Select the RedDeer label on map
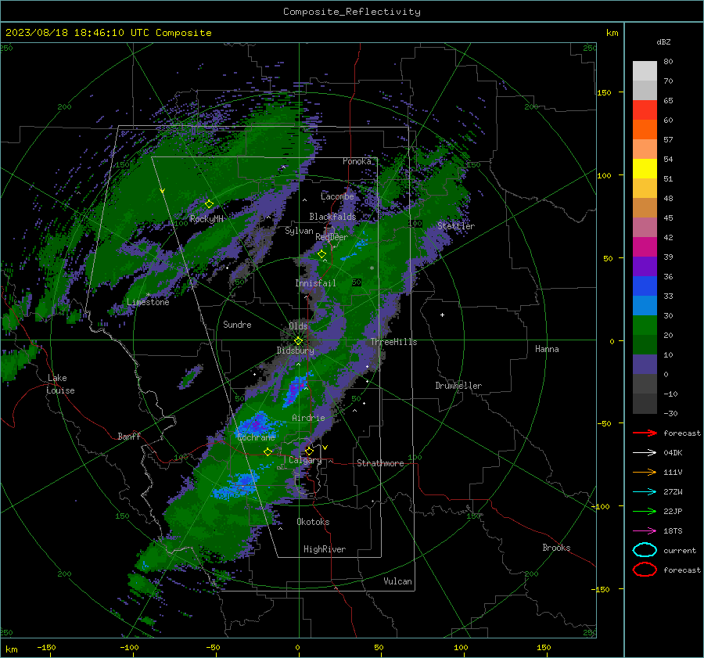The height and width of the screenshot is (658, 704). tap(332, 237)
